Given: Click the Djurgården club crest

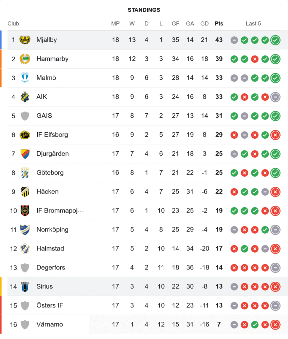Looking at the screenshot, I should pos(25,154).
